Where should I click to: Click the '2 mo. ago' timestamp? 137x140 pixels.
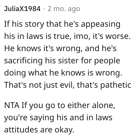click(64, 9)
